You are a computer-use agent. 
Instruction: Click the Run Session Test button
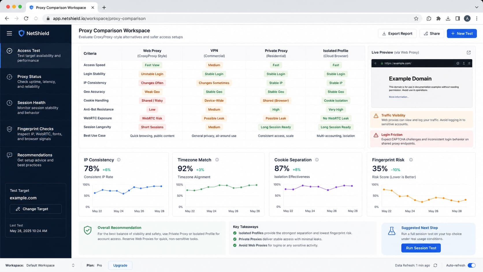point(421,248)
